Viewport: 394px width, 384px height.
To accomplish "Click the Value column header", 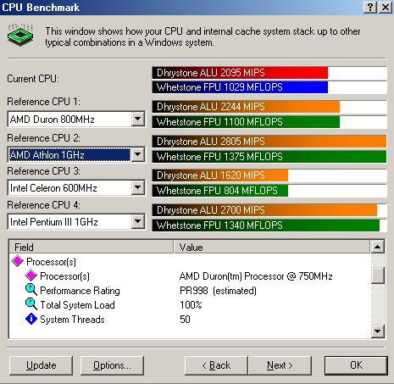I will click(x=272, y=248).
